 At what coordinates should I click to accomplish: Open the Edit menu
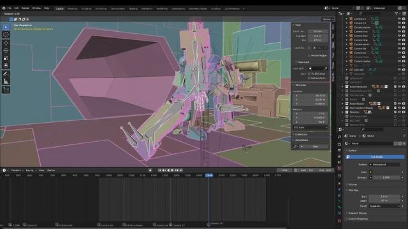(17, 8)
